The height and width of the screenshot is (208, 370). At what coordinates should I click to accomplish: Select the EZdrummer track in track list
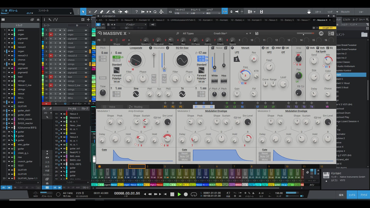click(x=27, y=127)
